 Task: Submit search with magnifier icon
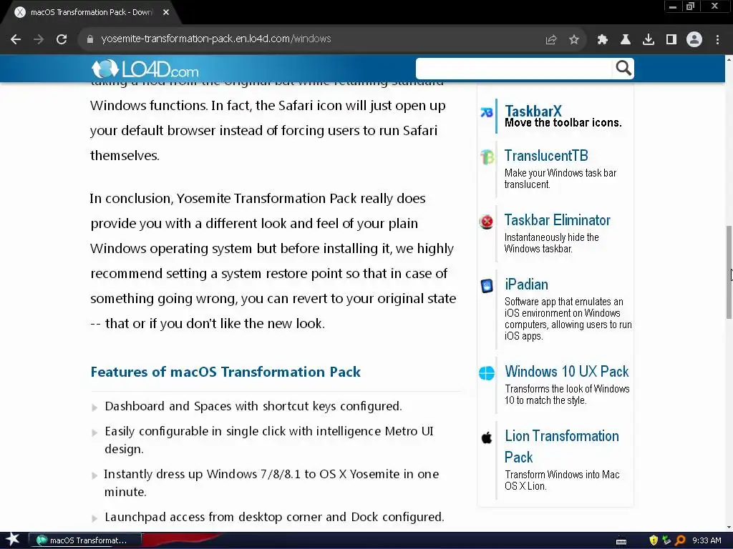click(x=623, y=68)
